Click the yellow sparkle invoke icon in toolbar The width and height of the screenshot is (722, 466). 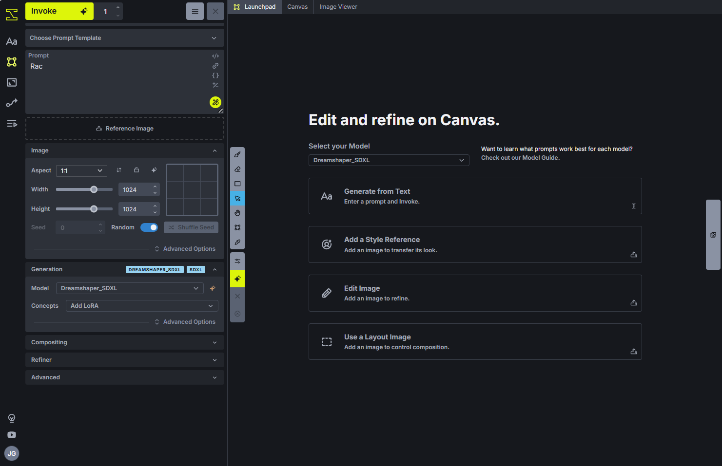point(237,279)
